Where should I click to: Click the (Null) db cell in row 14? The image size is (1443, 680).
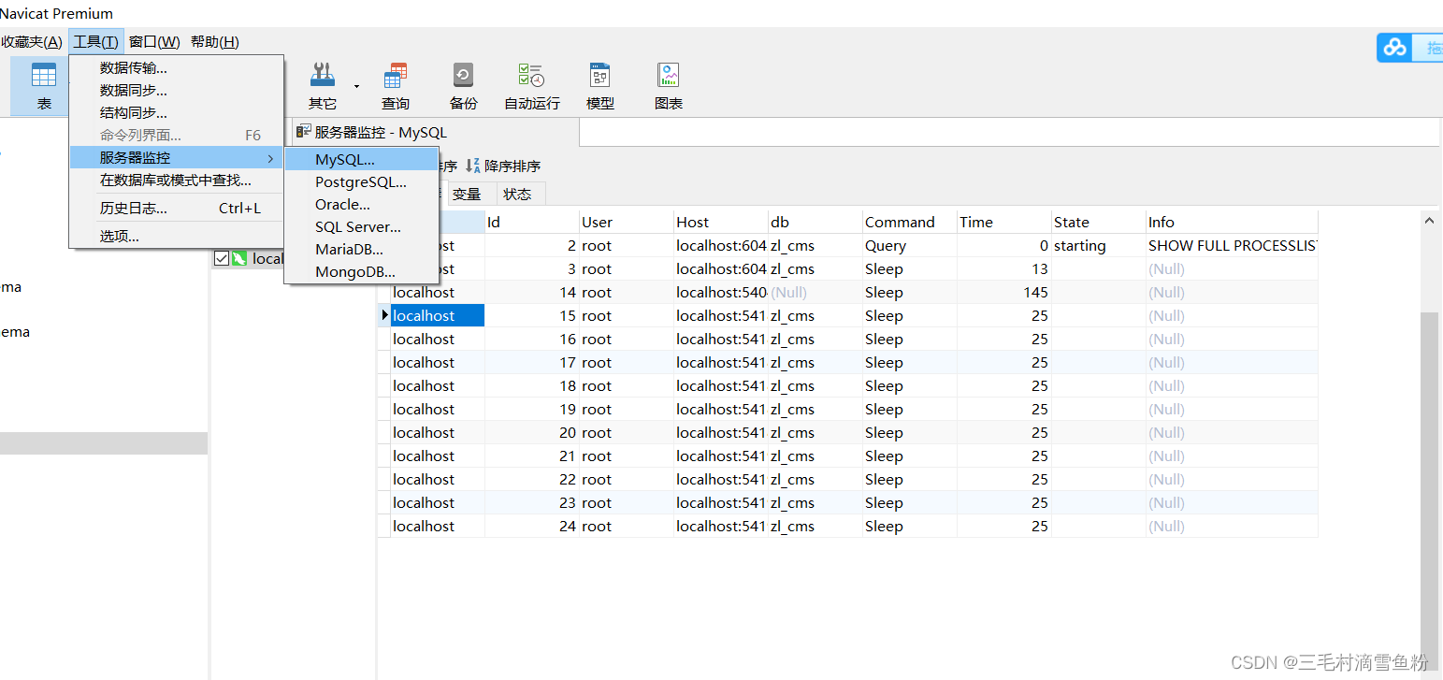point(815,292)
